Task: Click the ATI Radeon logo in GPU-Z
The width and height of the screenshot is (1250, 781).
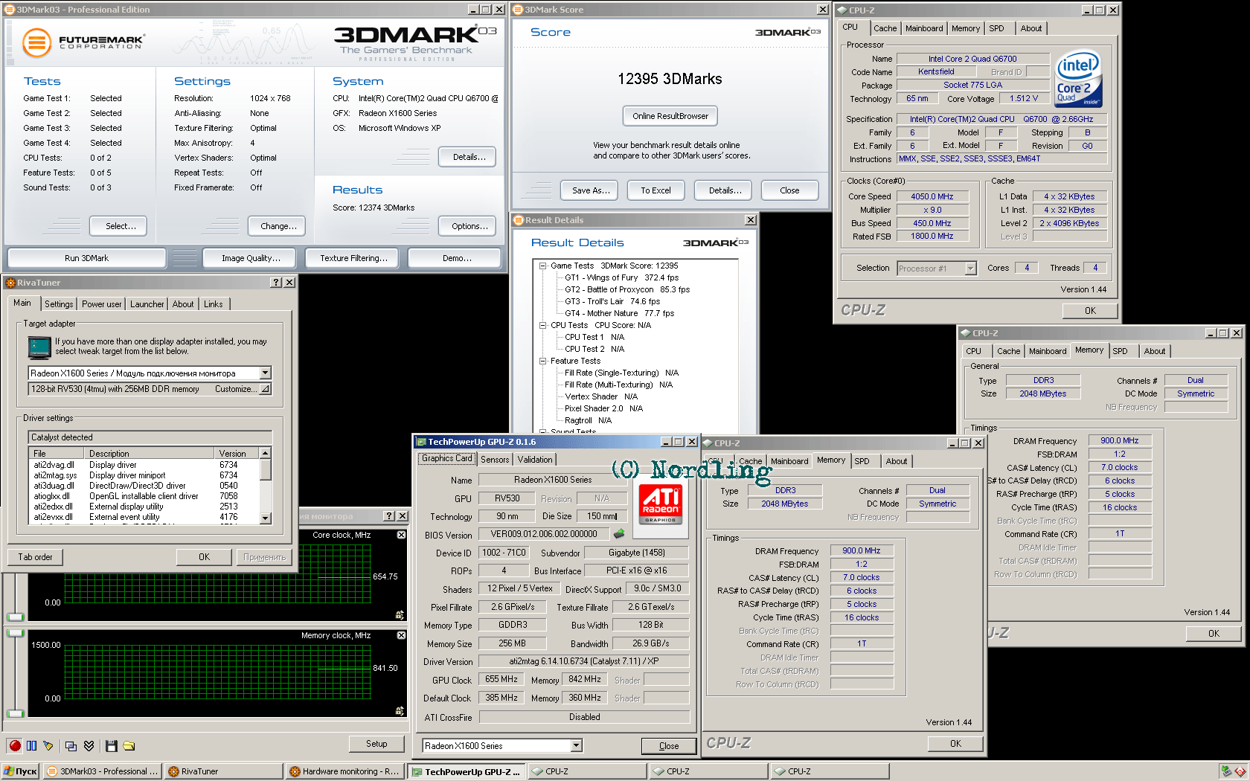Action: click(661, 505)
